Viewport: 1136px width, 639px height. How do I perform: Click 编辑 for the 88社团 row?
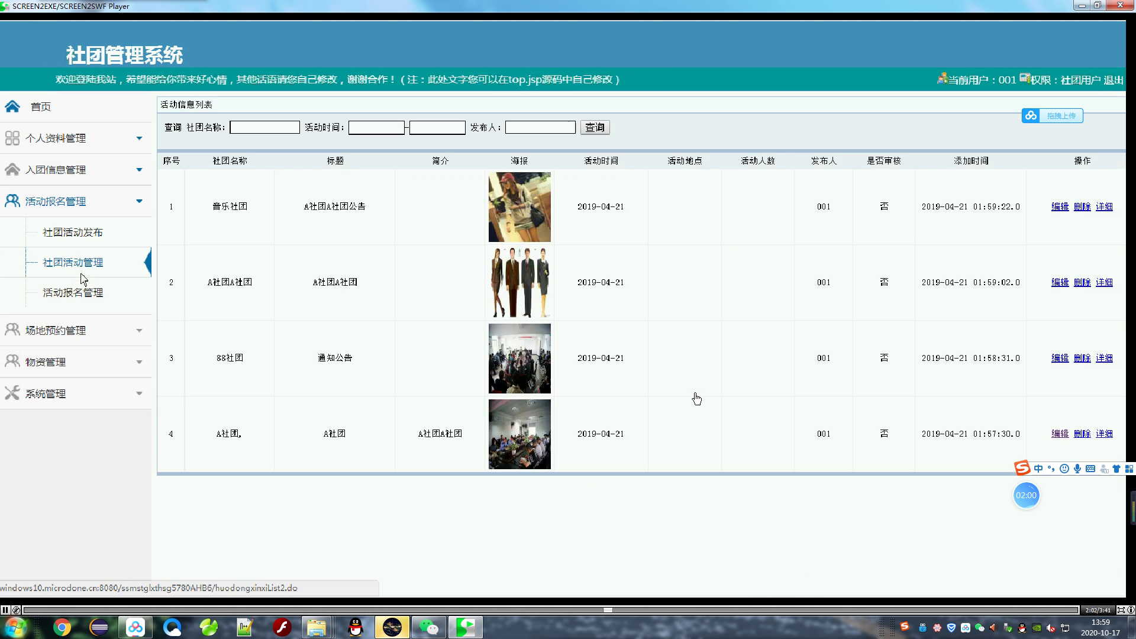pyautogui.click(x=1060, y=358)
